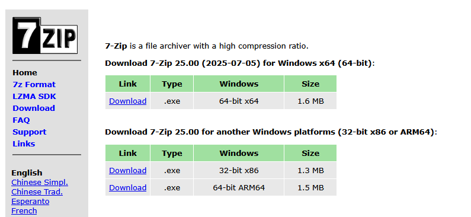Viewport: 471px width, 217px height.
Task: Click the bold 7-Zip intro text
Action: [x=116, y=46]
